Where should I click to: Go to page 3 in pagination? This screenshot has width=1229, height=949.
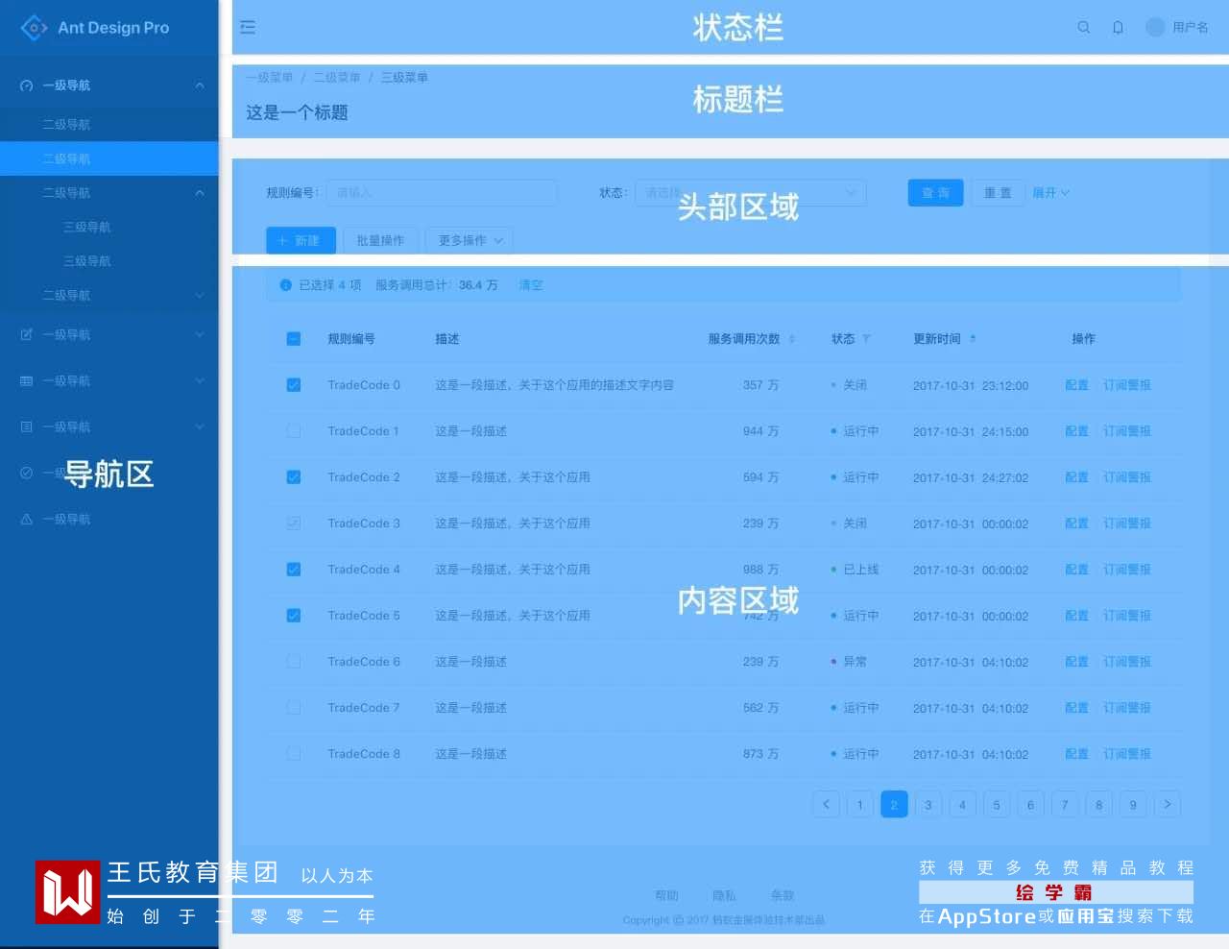click(x=928, y=804)
